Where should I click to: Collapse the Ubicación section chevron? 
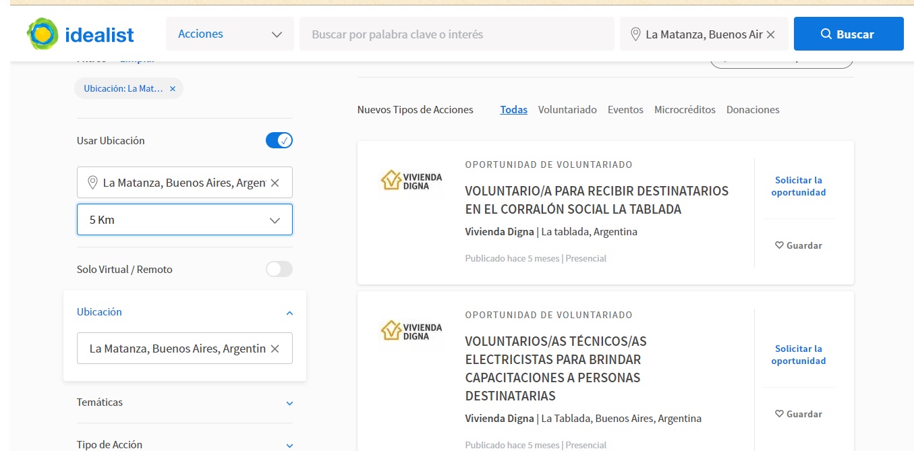pos(289,312)
